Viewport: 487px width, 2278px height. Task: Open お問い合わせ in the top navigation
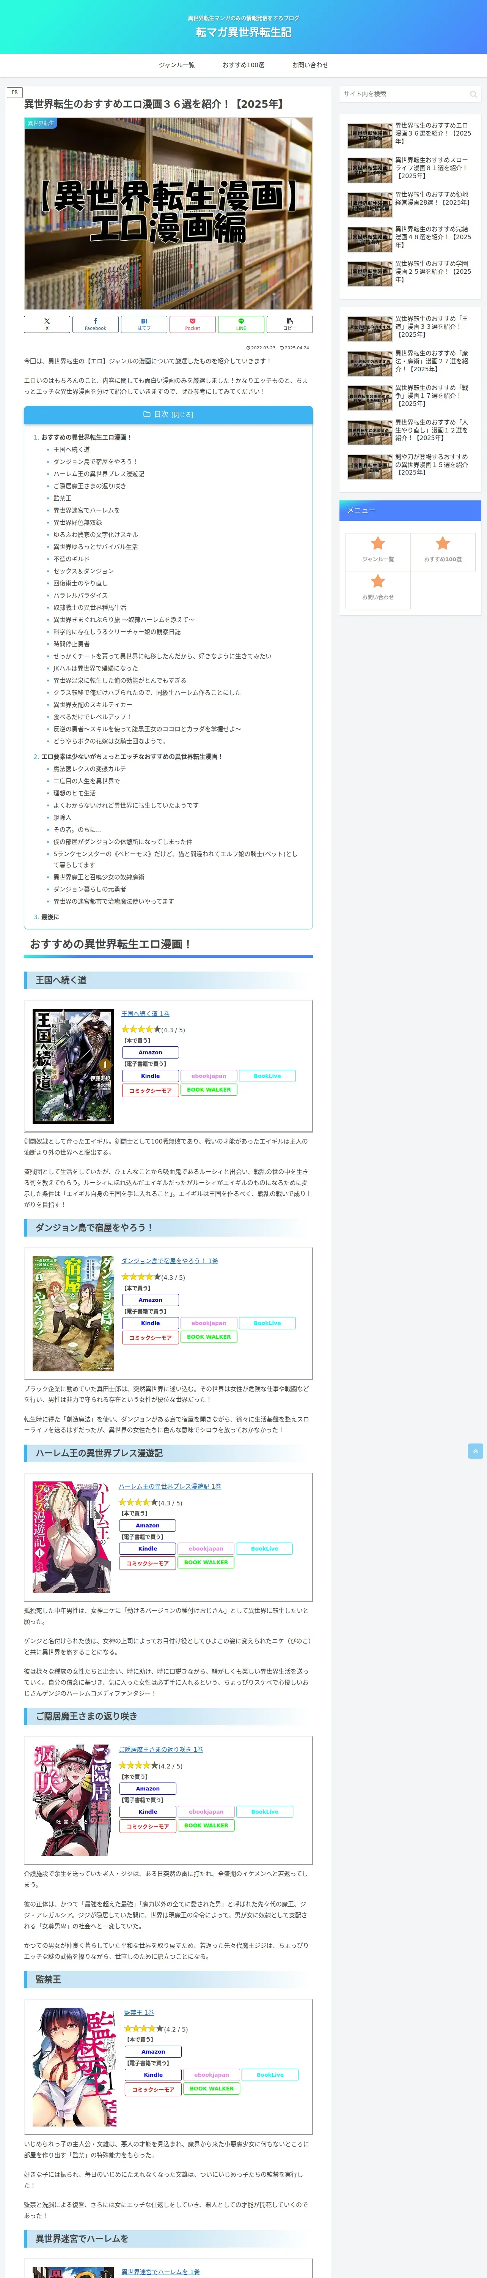point(310,65)
